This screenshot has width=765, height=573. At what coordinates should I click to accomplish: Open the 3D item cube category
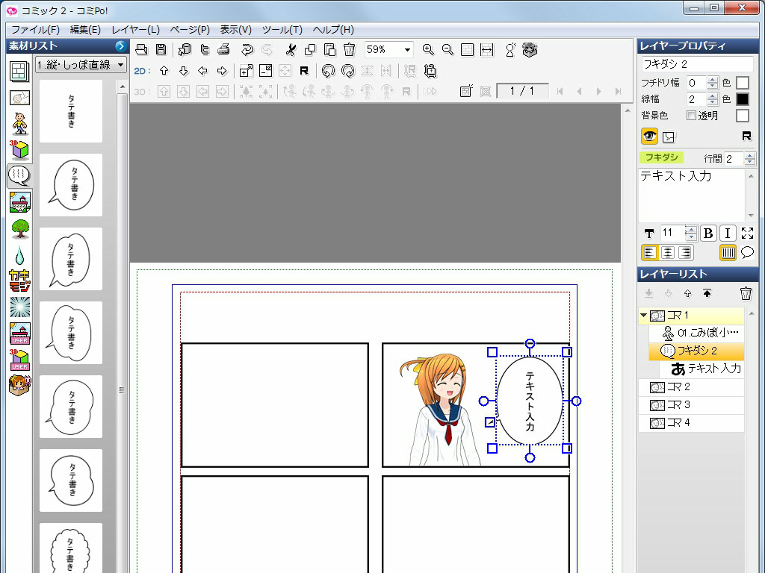click(x=19, y=149)
